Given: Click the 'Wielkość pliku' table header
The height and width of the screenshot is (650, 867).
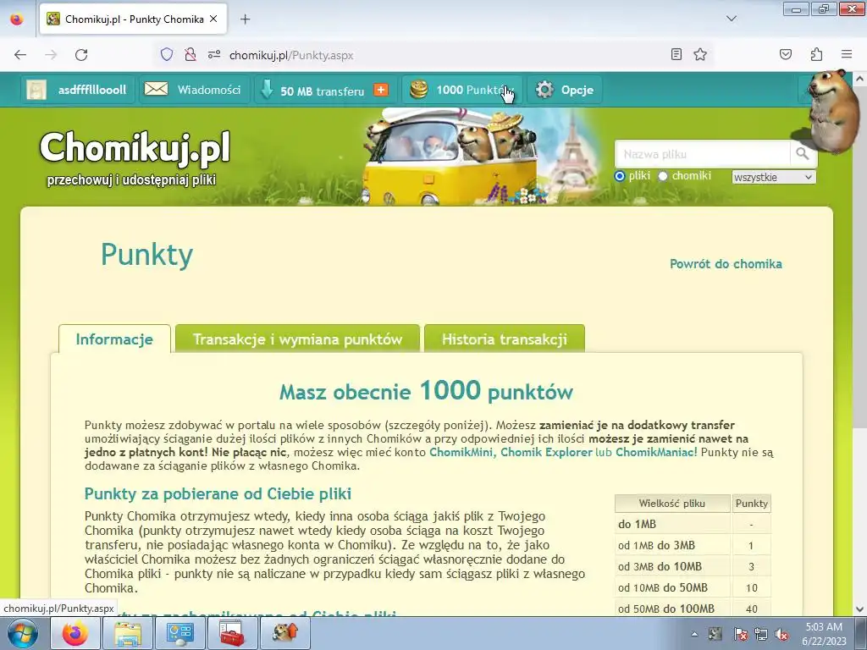Looking at the screenshot, I should pos(672,504).
